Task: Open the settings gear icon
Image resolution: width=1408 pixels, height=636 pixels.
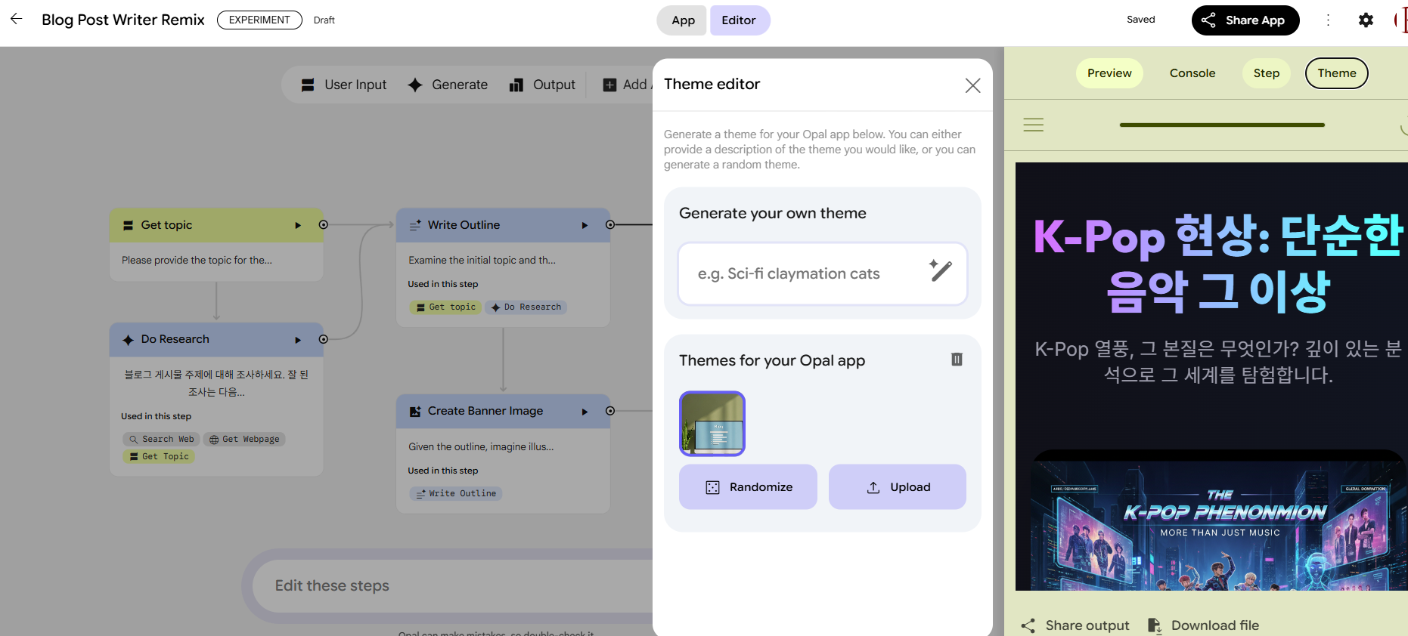Action: point(1366,20)
